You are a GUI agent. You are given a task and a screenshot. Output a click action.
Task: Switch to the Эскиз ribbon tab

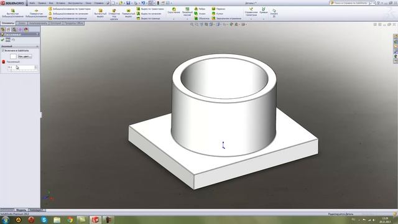tap(22, 24)
